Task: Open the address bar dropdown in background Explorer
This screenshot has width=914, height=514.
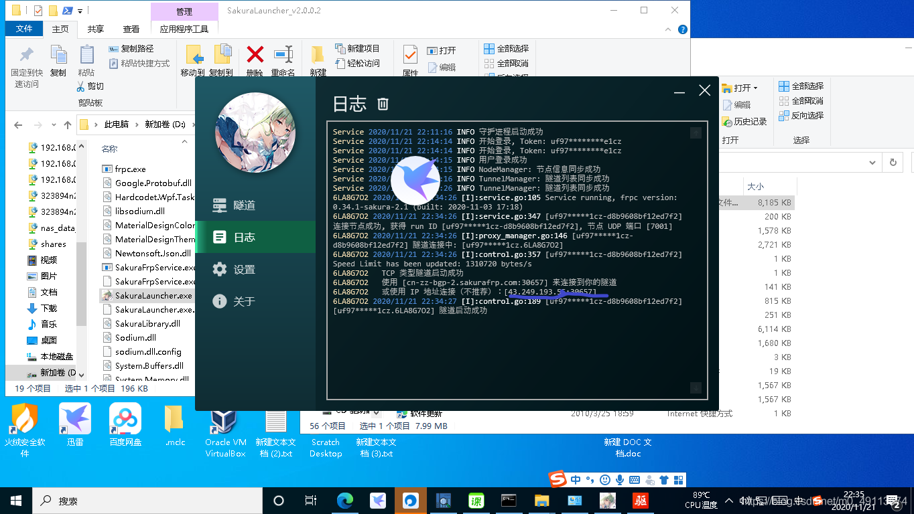Action: pyautogui.click(x=872, y=162)
